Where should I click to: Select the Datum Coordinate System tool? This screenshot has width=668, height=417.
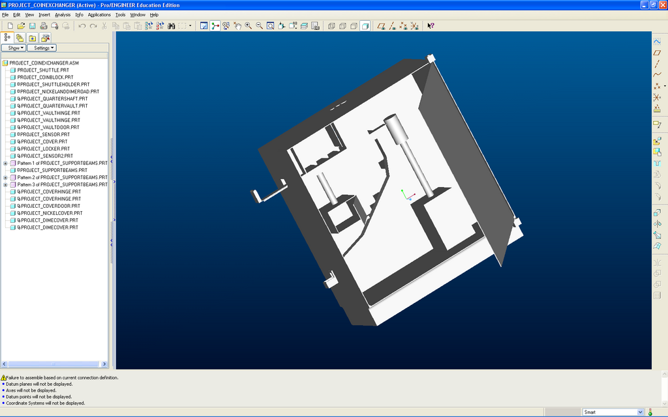(x=657, y=98)
